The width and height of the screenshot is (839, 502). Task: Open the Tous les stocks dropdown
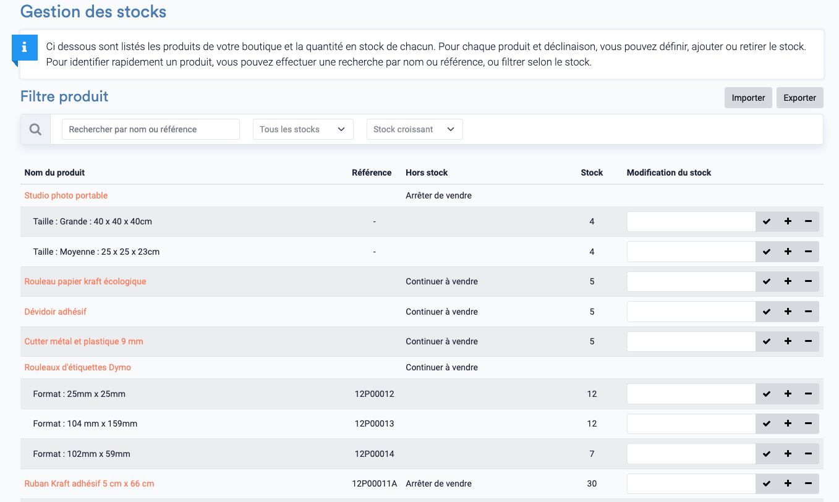[303, 129]
